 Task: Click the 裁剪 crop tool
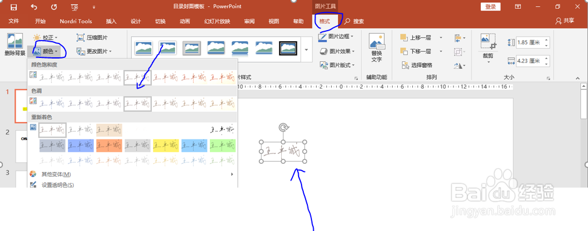tap(489, 48)
